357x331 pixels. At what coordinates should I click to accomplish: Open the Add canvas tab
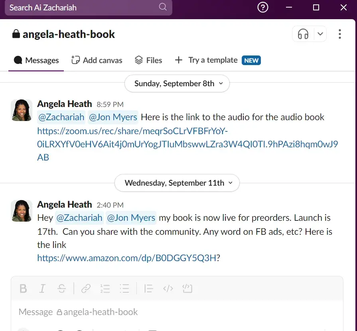click(x=97, y=60)
